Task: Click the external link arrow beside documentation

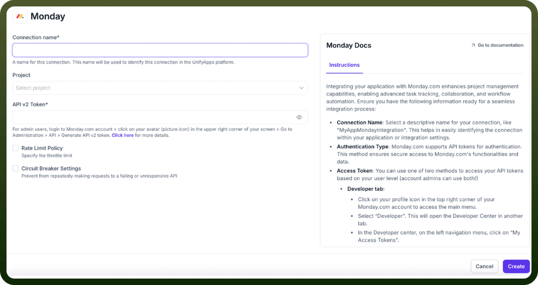Action: coord(473,45)
